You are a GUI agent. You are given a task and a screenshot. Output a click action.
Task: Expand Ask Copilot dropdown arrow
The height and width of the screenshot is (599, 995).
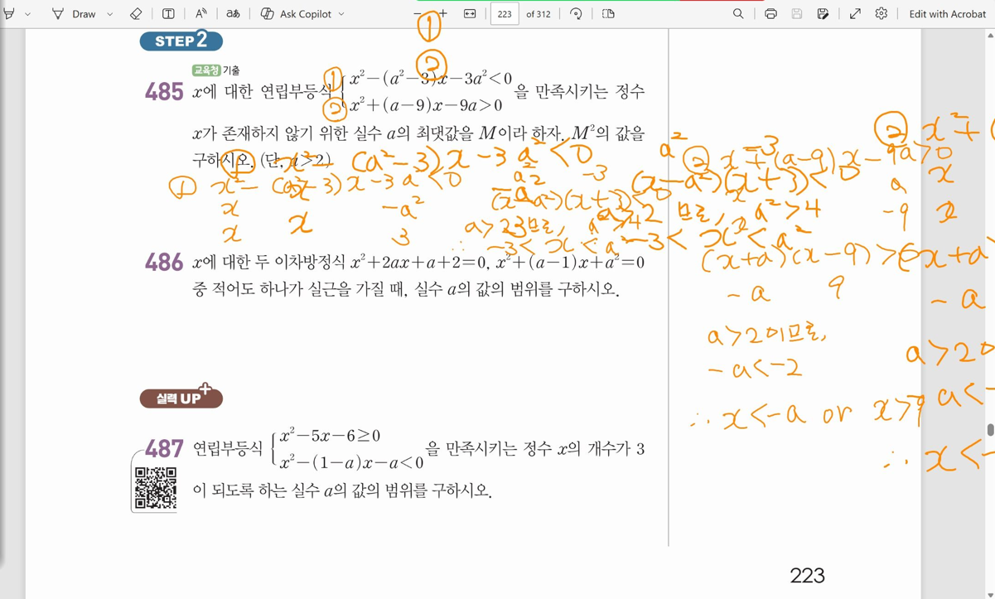[x=341, y=14]
